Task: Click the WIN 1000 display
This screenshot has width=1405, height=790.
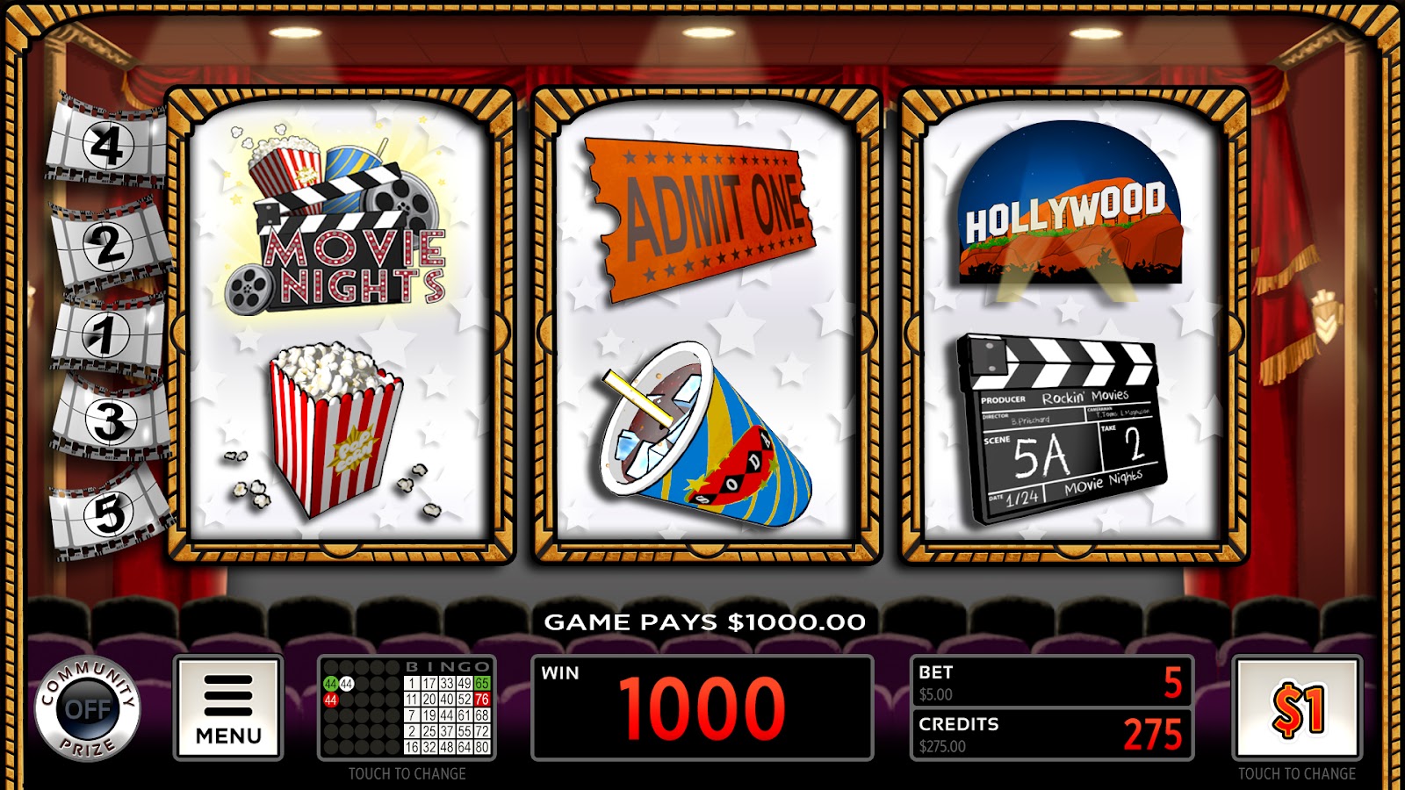Action: click(x=702, y=707)
